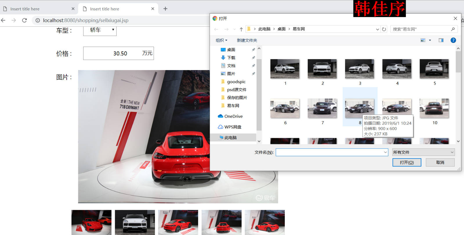Expand the view options dropdown arrow
This screenshot has width=464, height=235.
[430, 40]
